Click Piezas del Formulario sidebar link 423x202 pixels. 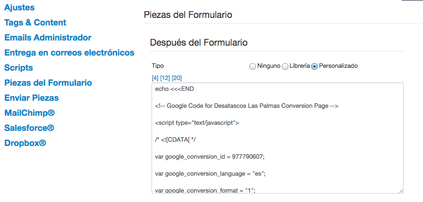(x=48, y=83)
